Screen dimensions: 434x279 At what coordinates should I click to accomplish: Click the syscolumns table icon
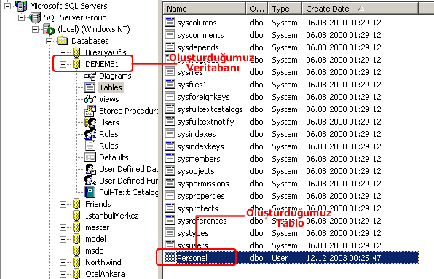point(170,22)
